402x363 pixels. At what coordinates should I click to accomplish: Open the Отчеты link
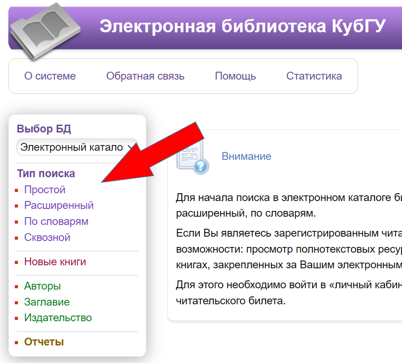pyautogui.click(x=44, y=342)
